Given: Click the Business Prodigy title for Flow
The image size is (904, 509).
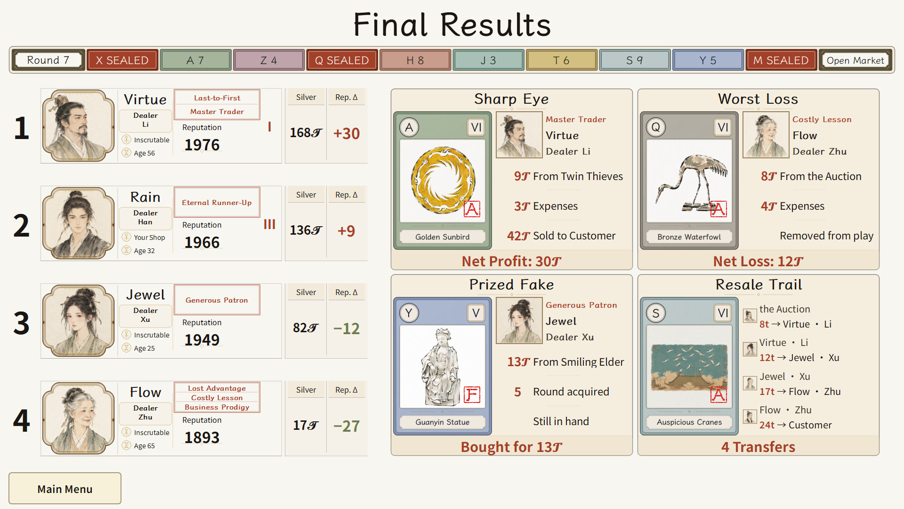Looking at the screenshot, I should click(217, 407).
